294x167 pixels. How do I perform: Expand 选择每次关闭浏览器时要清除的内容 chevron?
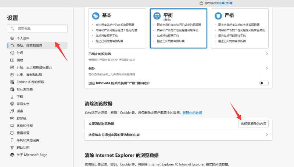[267, 135]
